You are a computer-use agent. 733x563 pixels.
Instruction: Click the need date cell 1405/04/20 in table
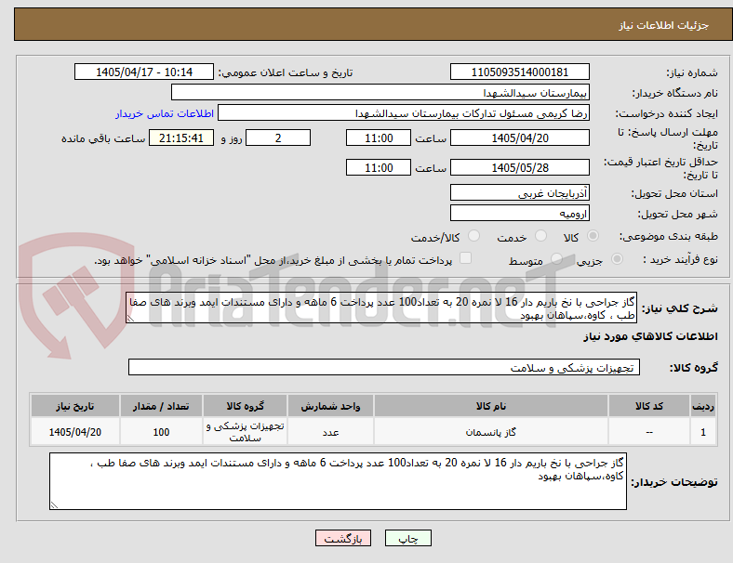tap(75, 432)
